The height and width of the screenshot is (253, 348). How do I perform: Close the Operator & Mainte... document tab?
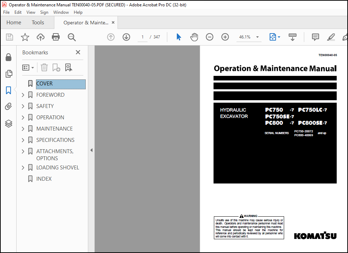[x=113, y=23]
